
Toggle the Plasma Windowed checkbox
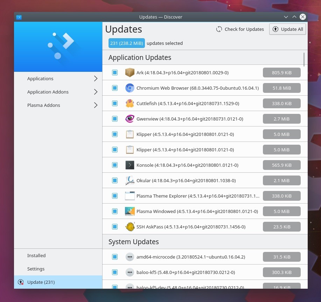115,211
